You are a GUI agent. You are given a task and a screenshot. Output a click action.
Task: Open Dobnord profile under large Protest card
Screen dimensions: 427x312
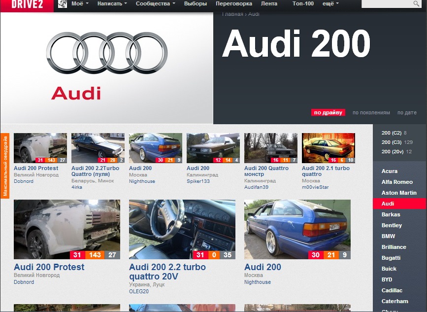[24, 282]
